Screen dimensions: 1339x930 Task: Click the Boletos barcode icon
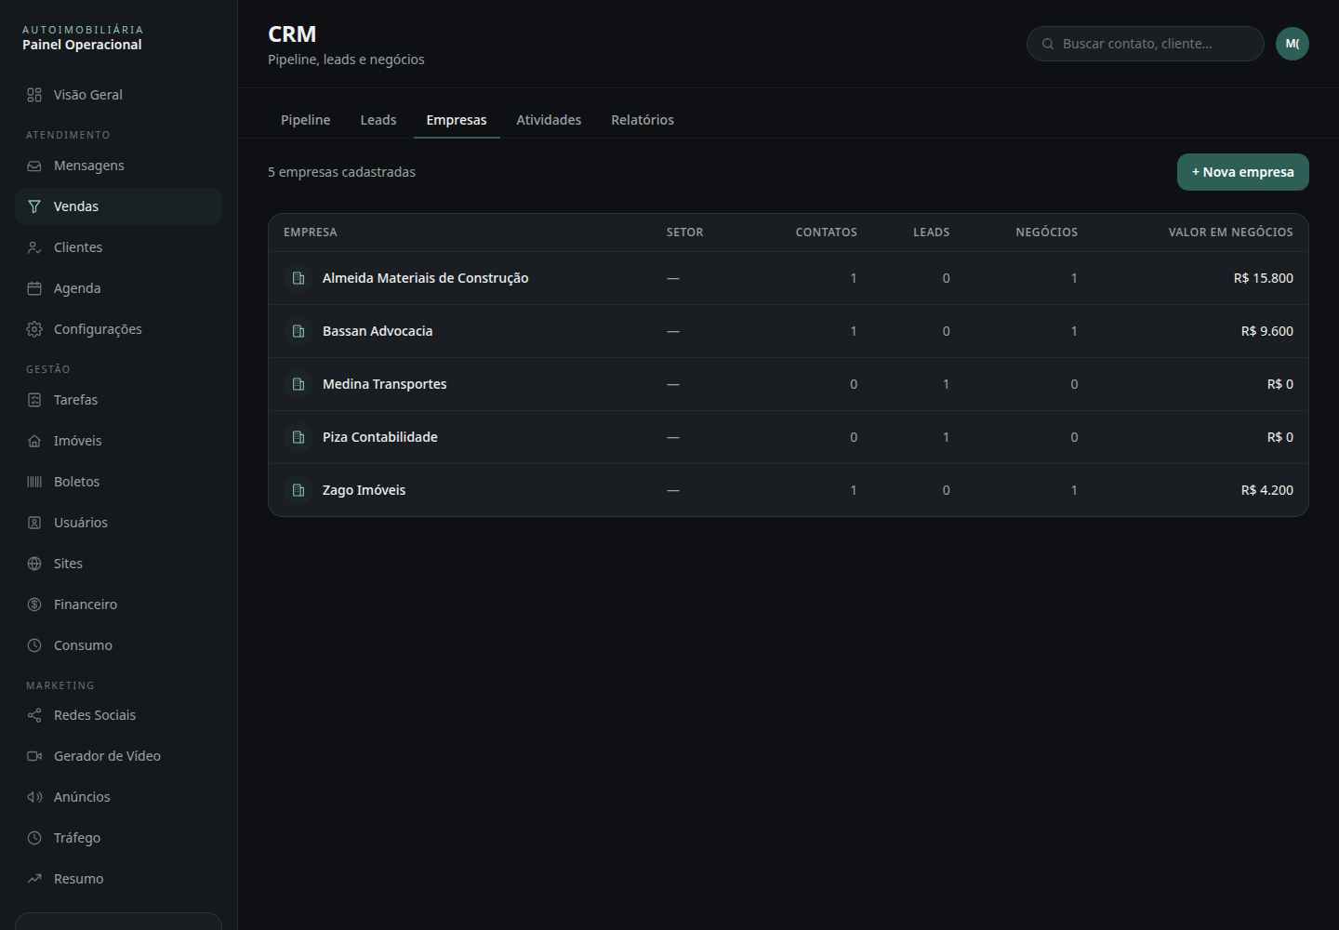(x=34, y=482)
